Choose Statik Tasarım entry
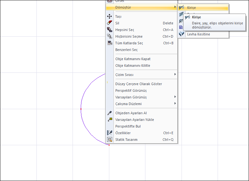 (141, 140)
